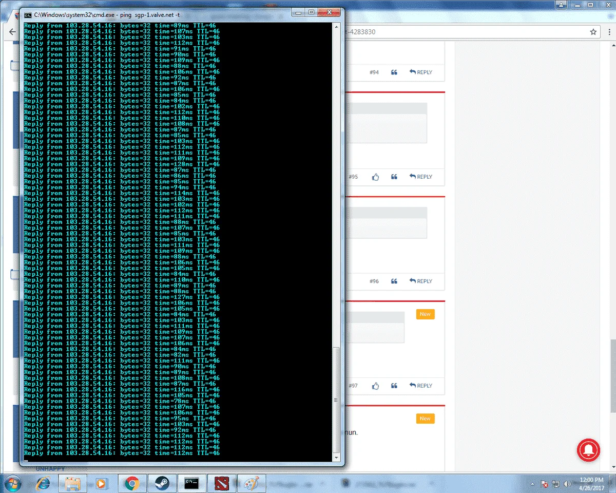
Task: Click the New badge above post #97
Action: coord(425,314)
